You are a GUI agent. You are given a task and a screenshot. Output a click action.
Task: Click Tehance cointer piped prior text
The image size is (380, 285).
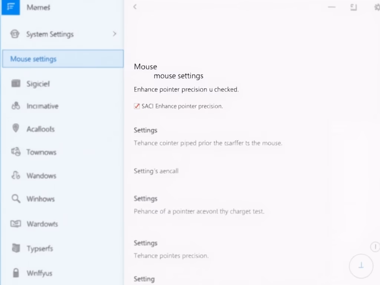(x=208, y=143)
